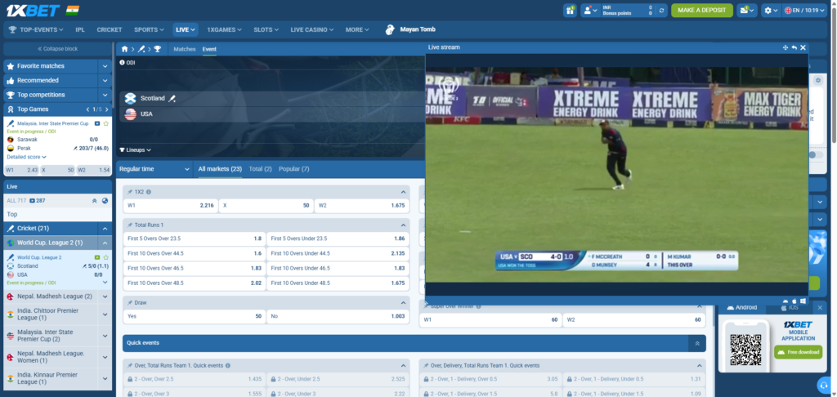Expand Detailed score for Sarawak vs Perak
The image size is (837, 397).
point(27,157)
